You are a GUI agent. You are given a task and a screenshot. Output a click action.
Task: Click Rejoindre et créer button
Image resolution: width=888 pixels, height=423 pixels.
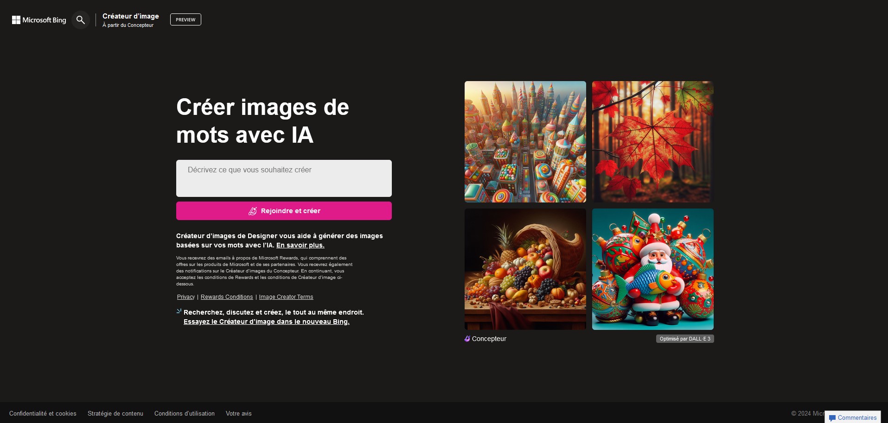[284, 211]
